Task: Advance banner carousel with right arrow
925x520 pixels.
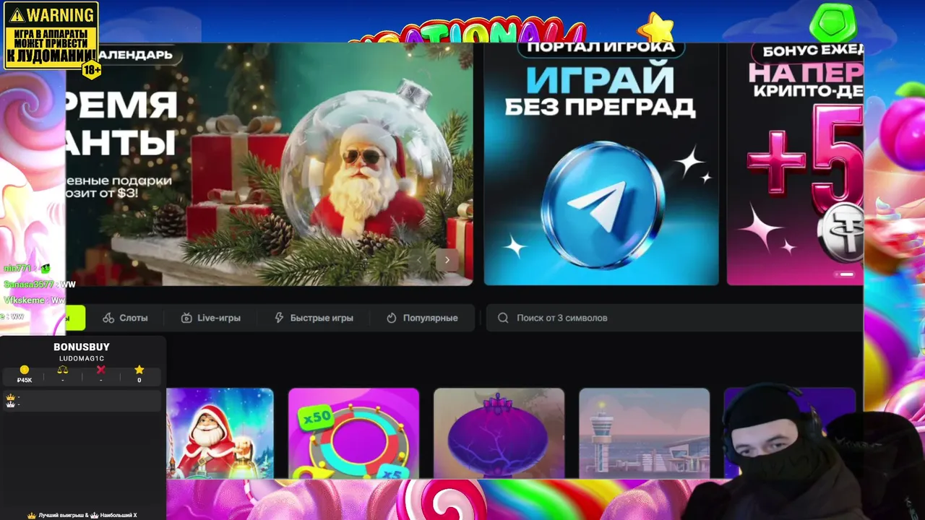Action: tap(447, 260)
